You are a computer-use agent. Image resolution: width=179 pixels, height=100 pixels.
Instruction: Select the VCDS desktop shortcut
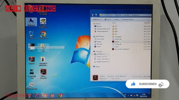32,86
